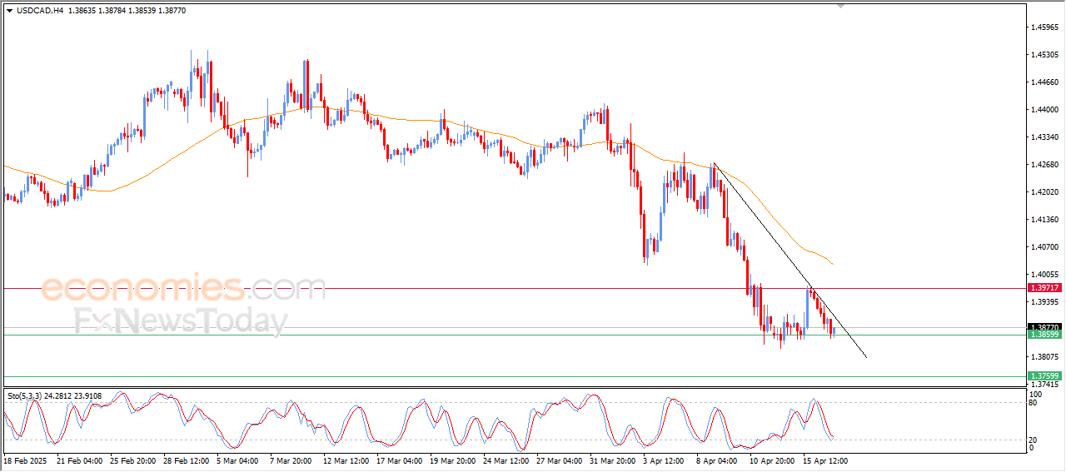1066x472 pixels.
Task: Click the 1.44660 price axis label
Action: point(1045,82)
